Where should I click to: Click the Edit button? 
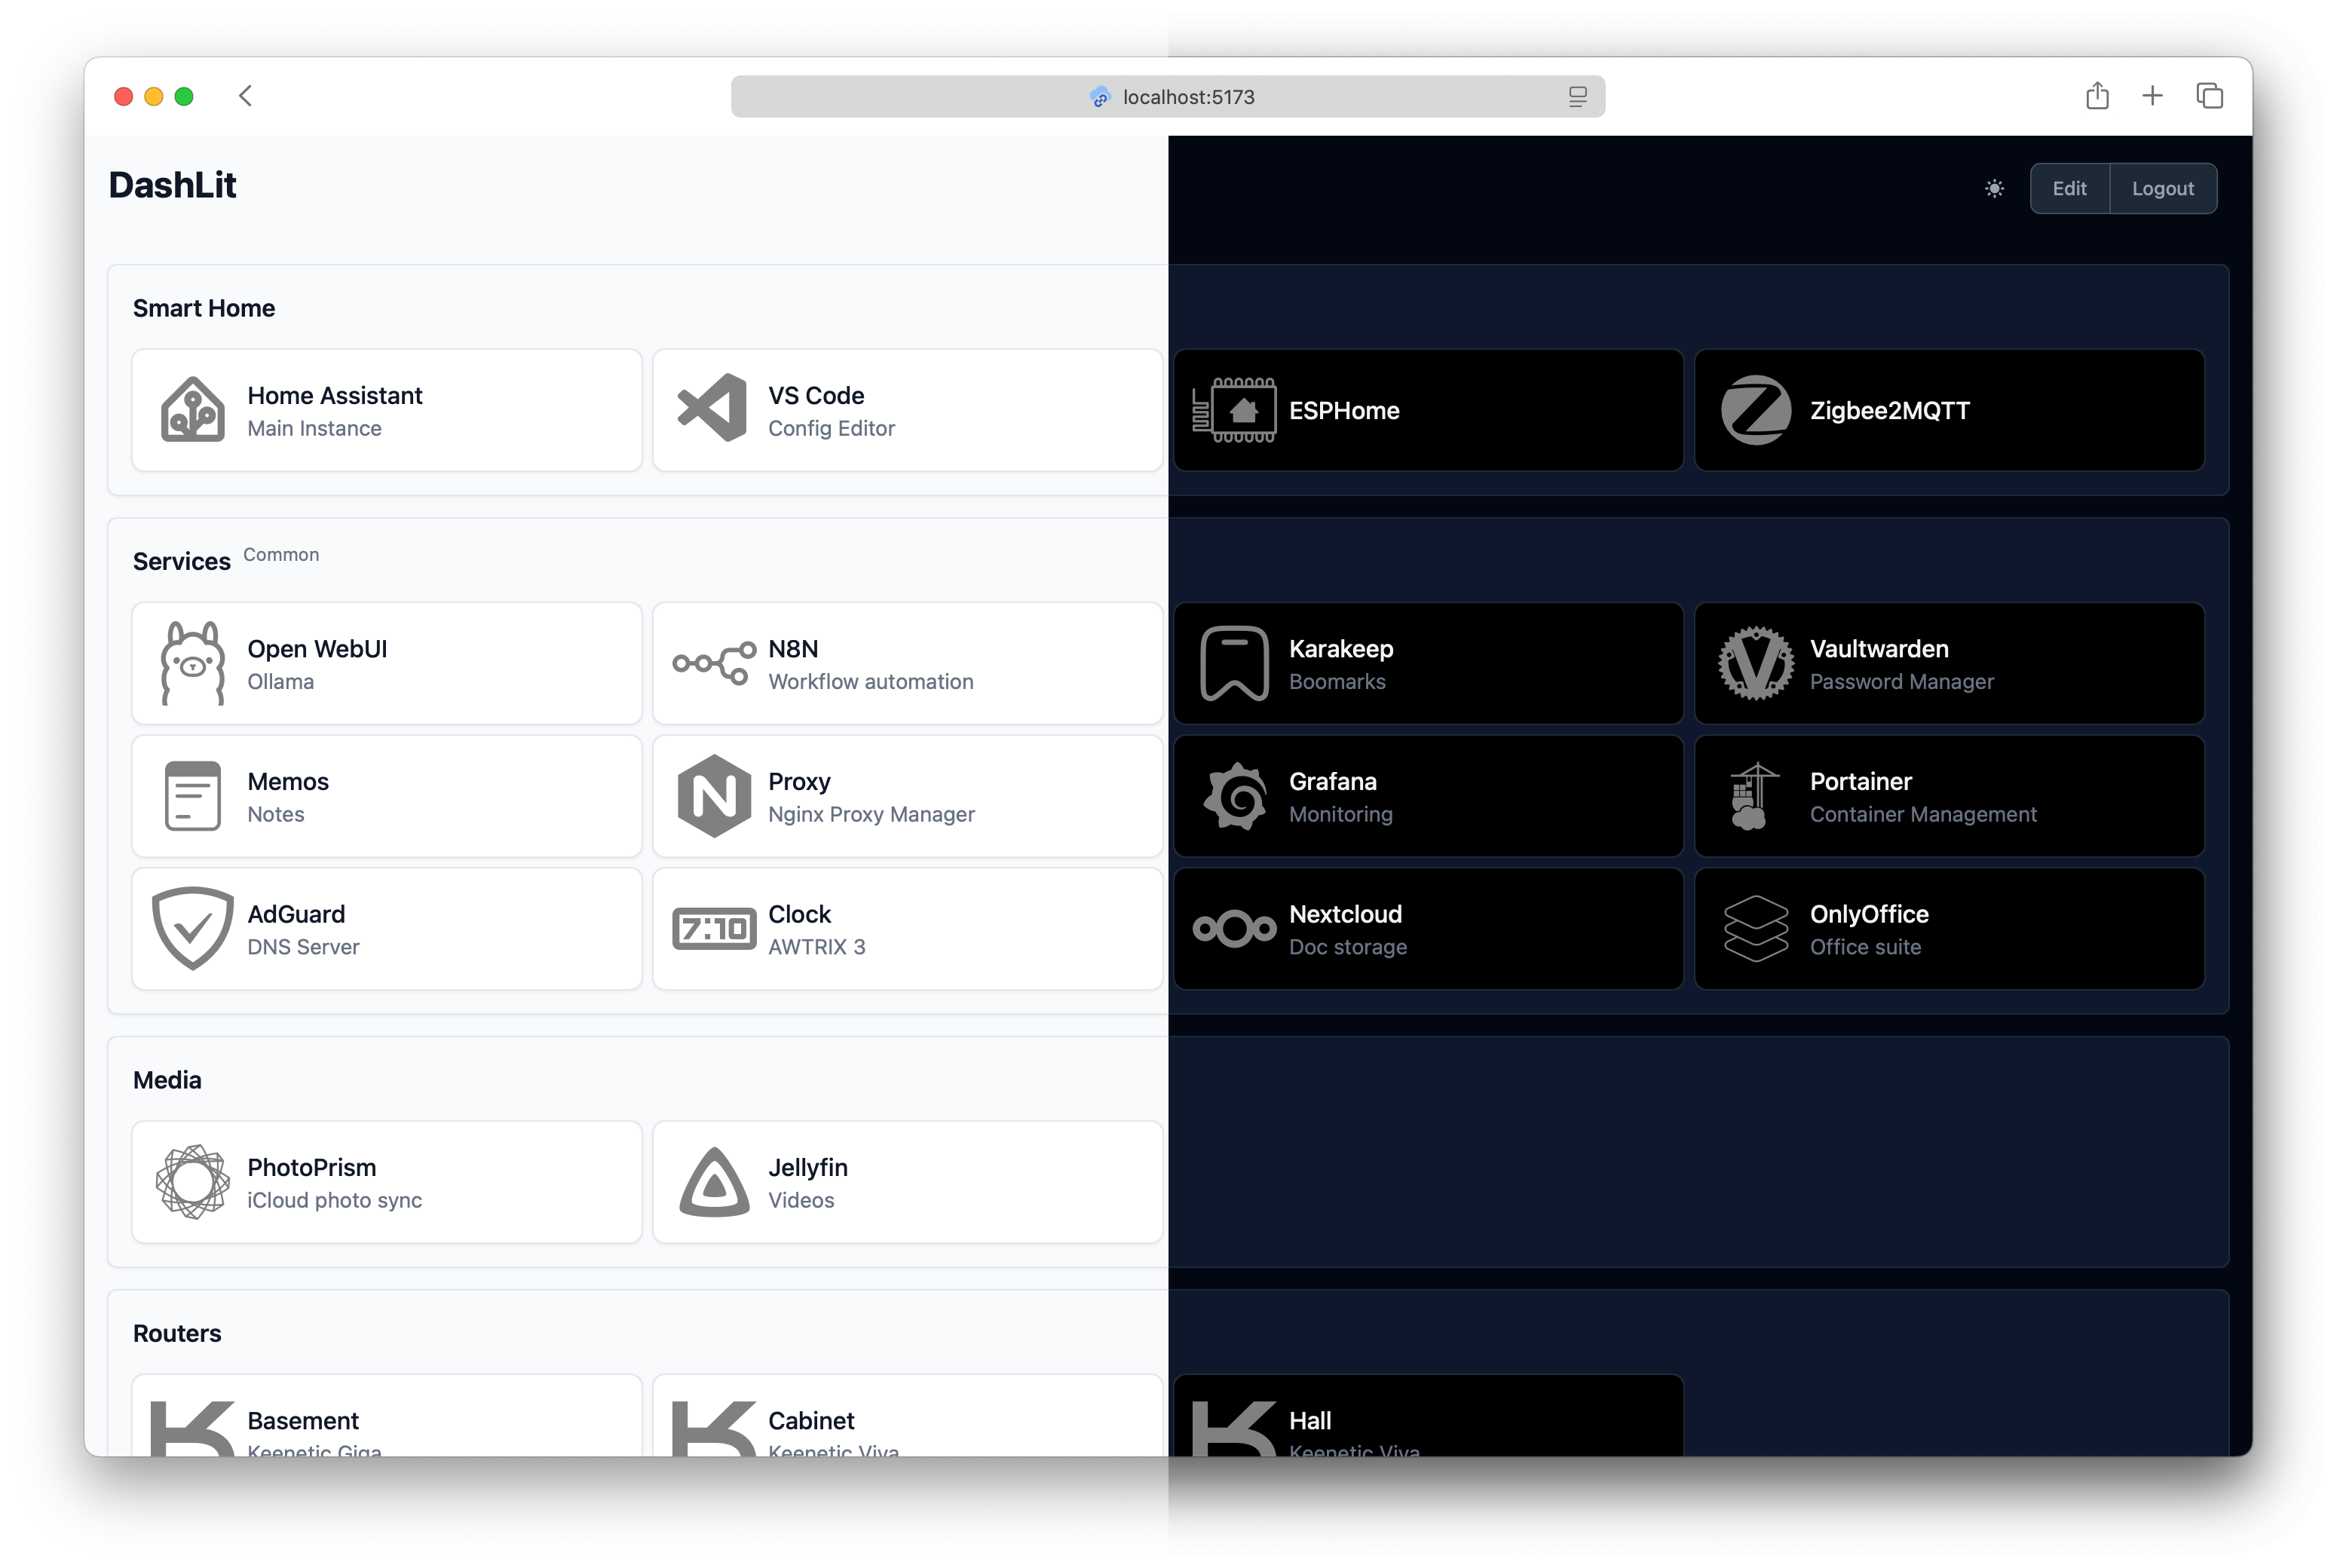2068,189
